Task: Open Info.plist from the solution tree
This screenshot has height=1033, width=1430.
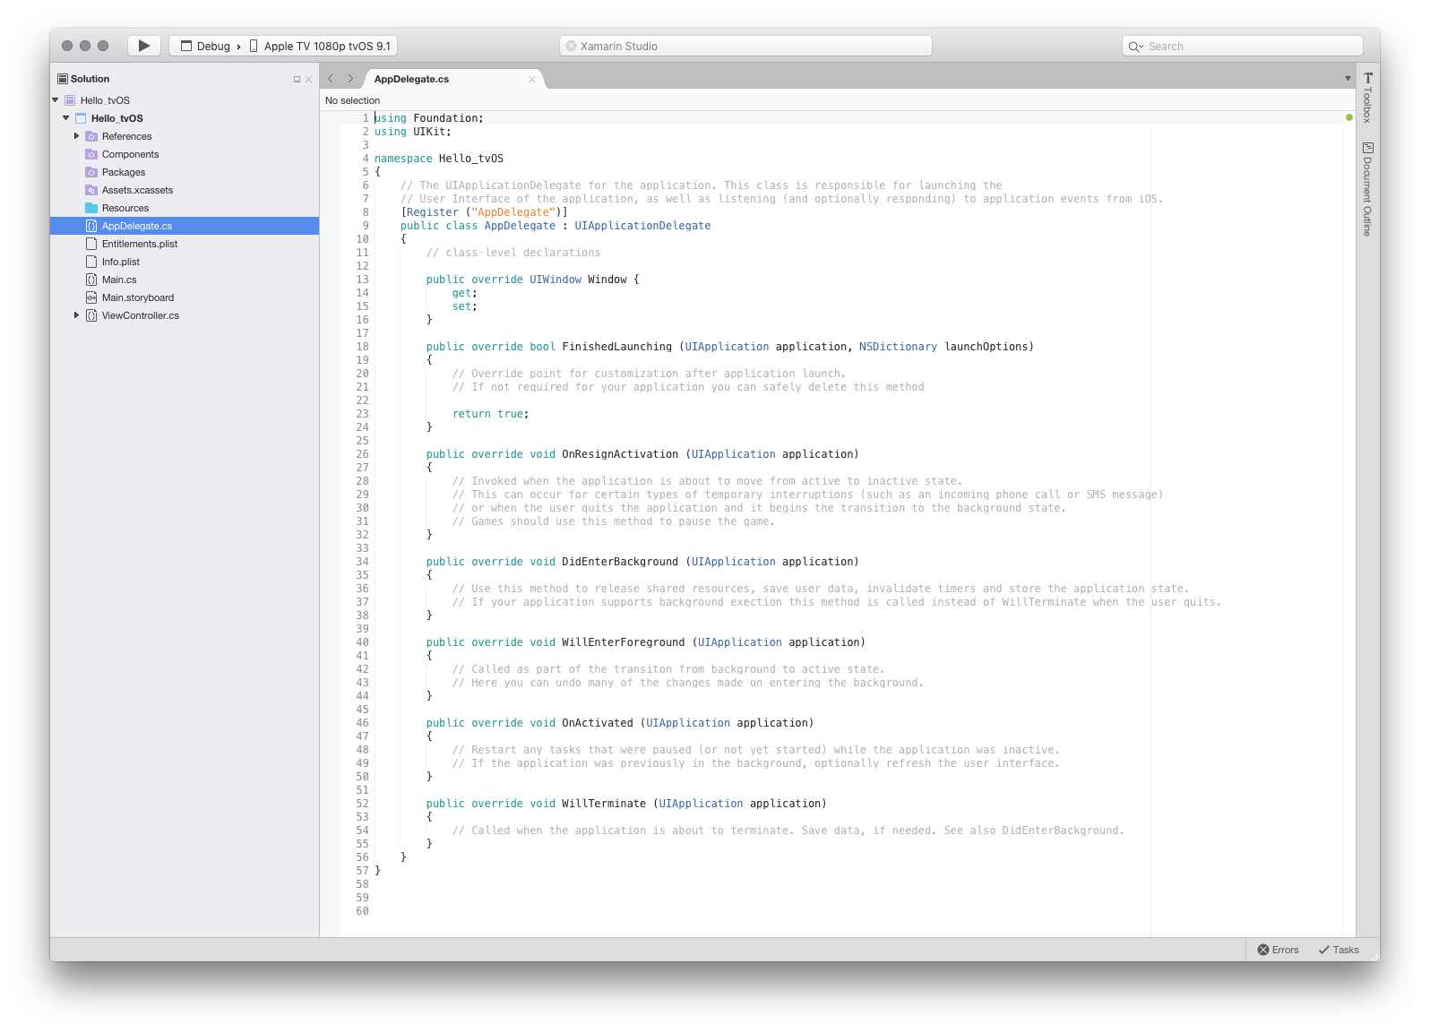Action: coord(121,262)
